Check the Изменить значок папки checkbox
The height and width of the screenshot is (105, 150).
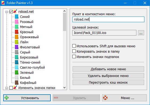pyautogui.click(x=11, y=88)
